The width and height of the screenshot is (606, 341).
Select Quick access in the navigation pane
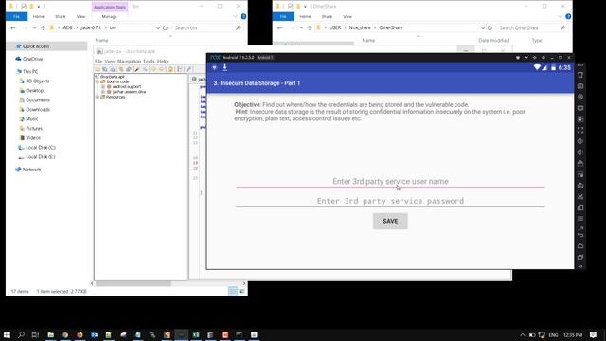point(36,46)
